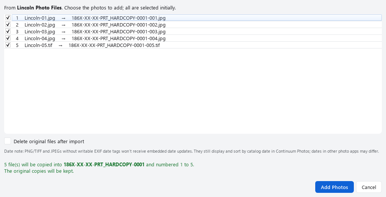Screen dimensions: 386x197
Task: Cancel the photo import dialog
Action: (369, 187)
